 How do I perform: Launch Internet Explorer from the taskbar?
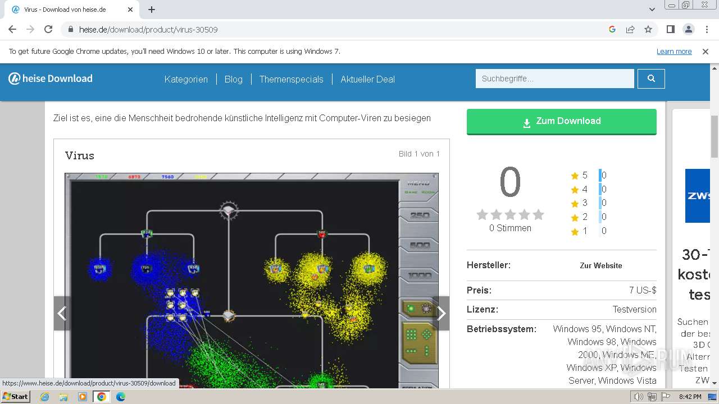[45, 397]
